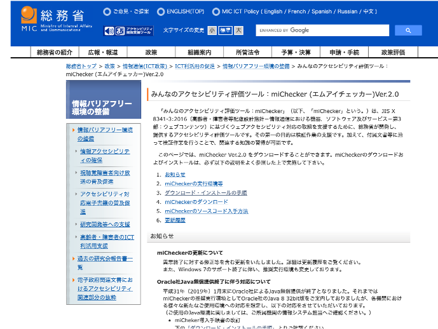Image resolution: width=438 pixels, height=329 pixels.
Task: Open the Russian ICT Policy link
Action: coord(347,11)
